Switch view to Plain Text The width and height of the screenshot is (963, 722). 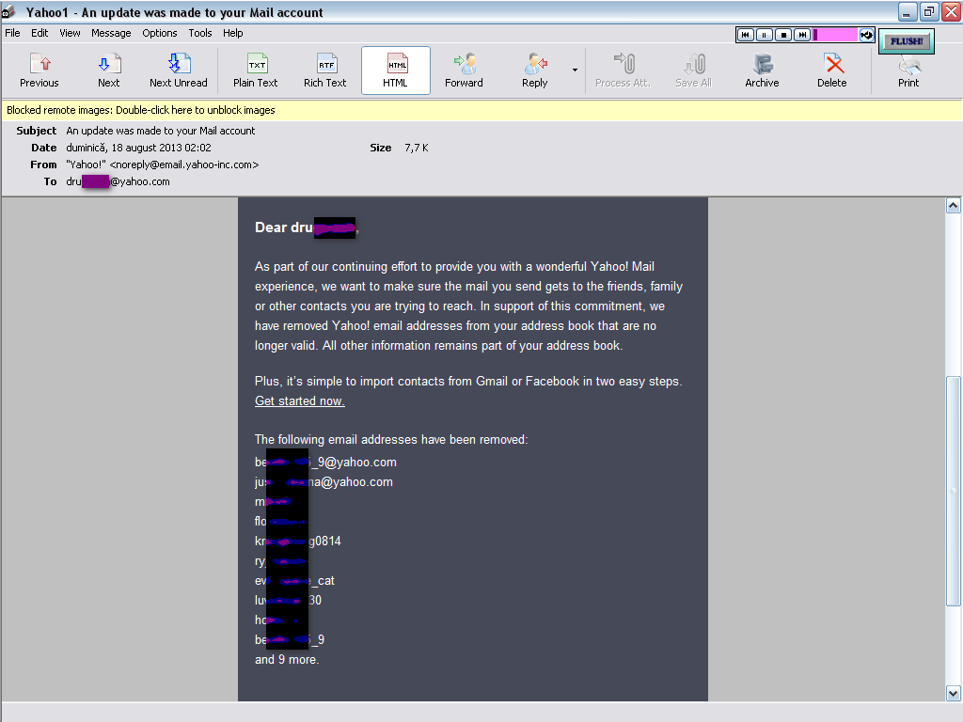tap(255, 71)
